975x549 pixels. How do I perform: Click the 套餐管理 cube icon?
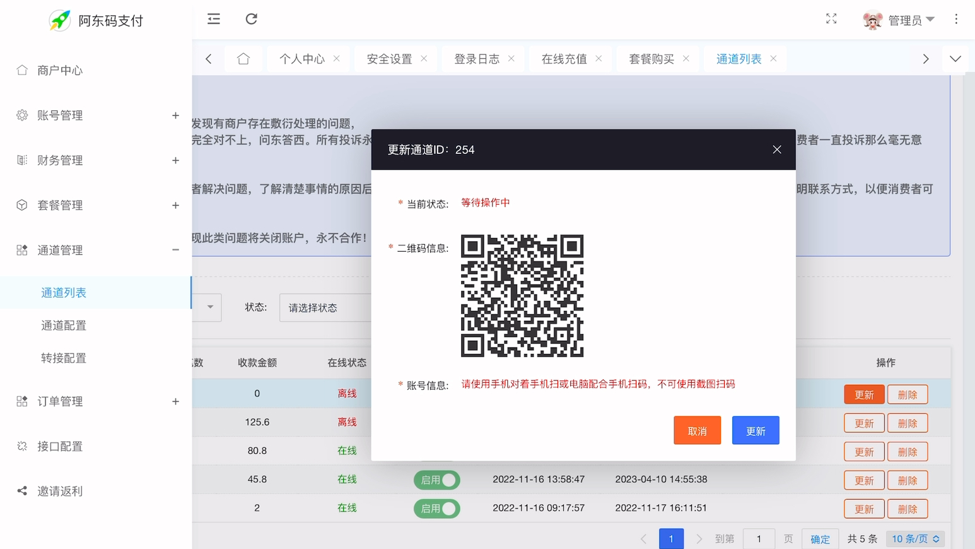pos(22,205)
